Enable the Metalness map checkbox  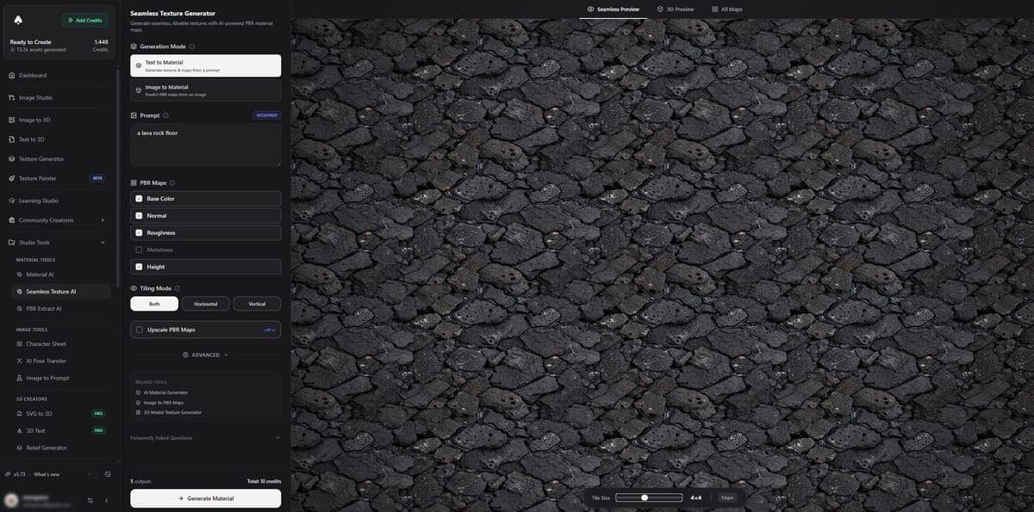(139, 250)
